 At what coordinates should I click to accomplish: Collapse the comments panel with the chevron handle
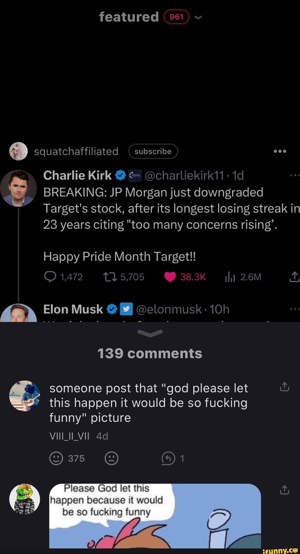click(150, 333)
